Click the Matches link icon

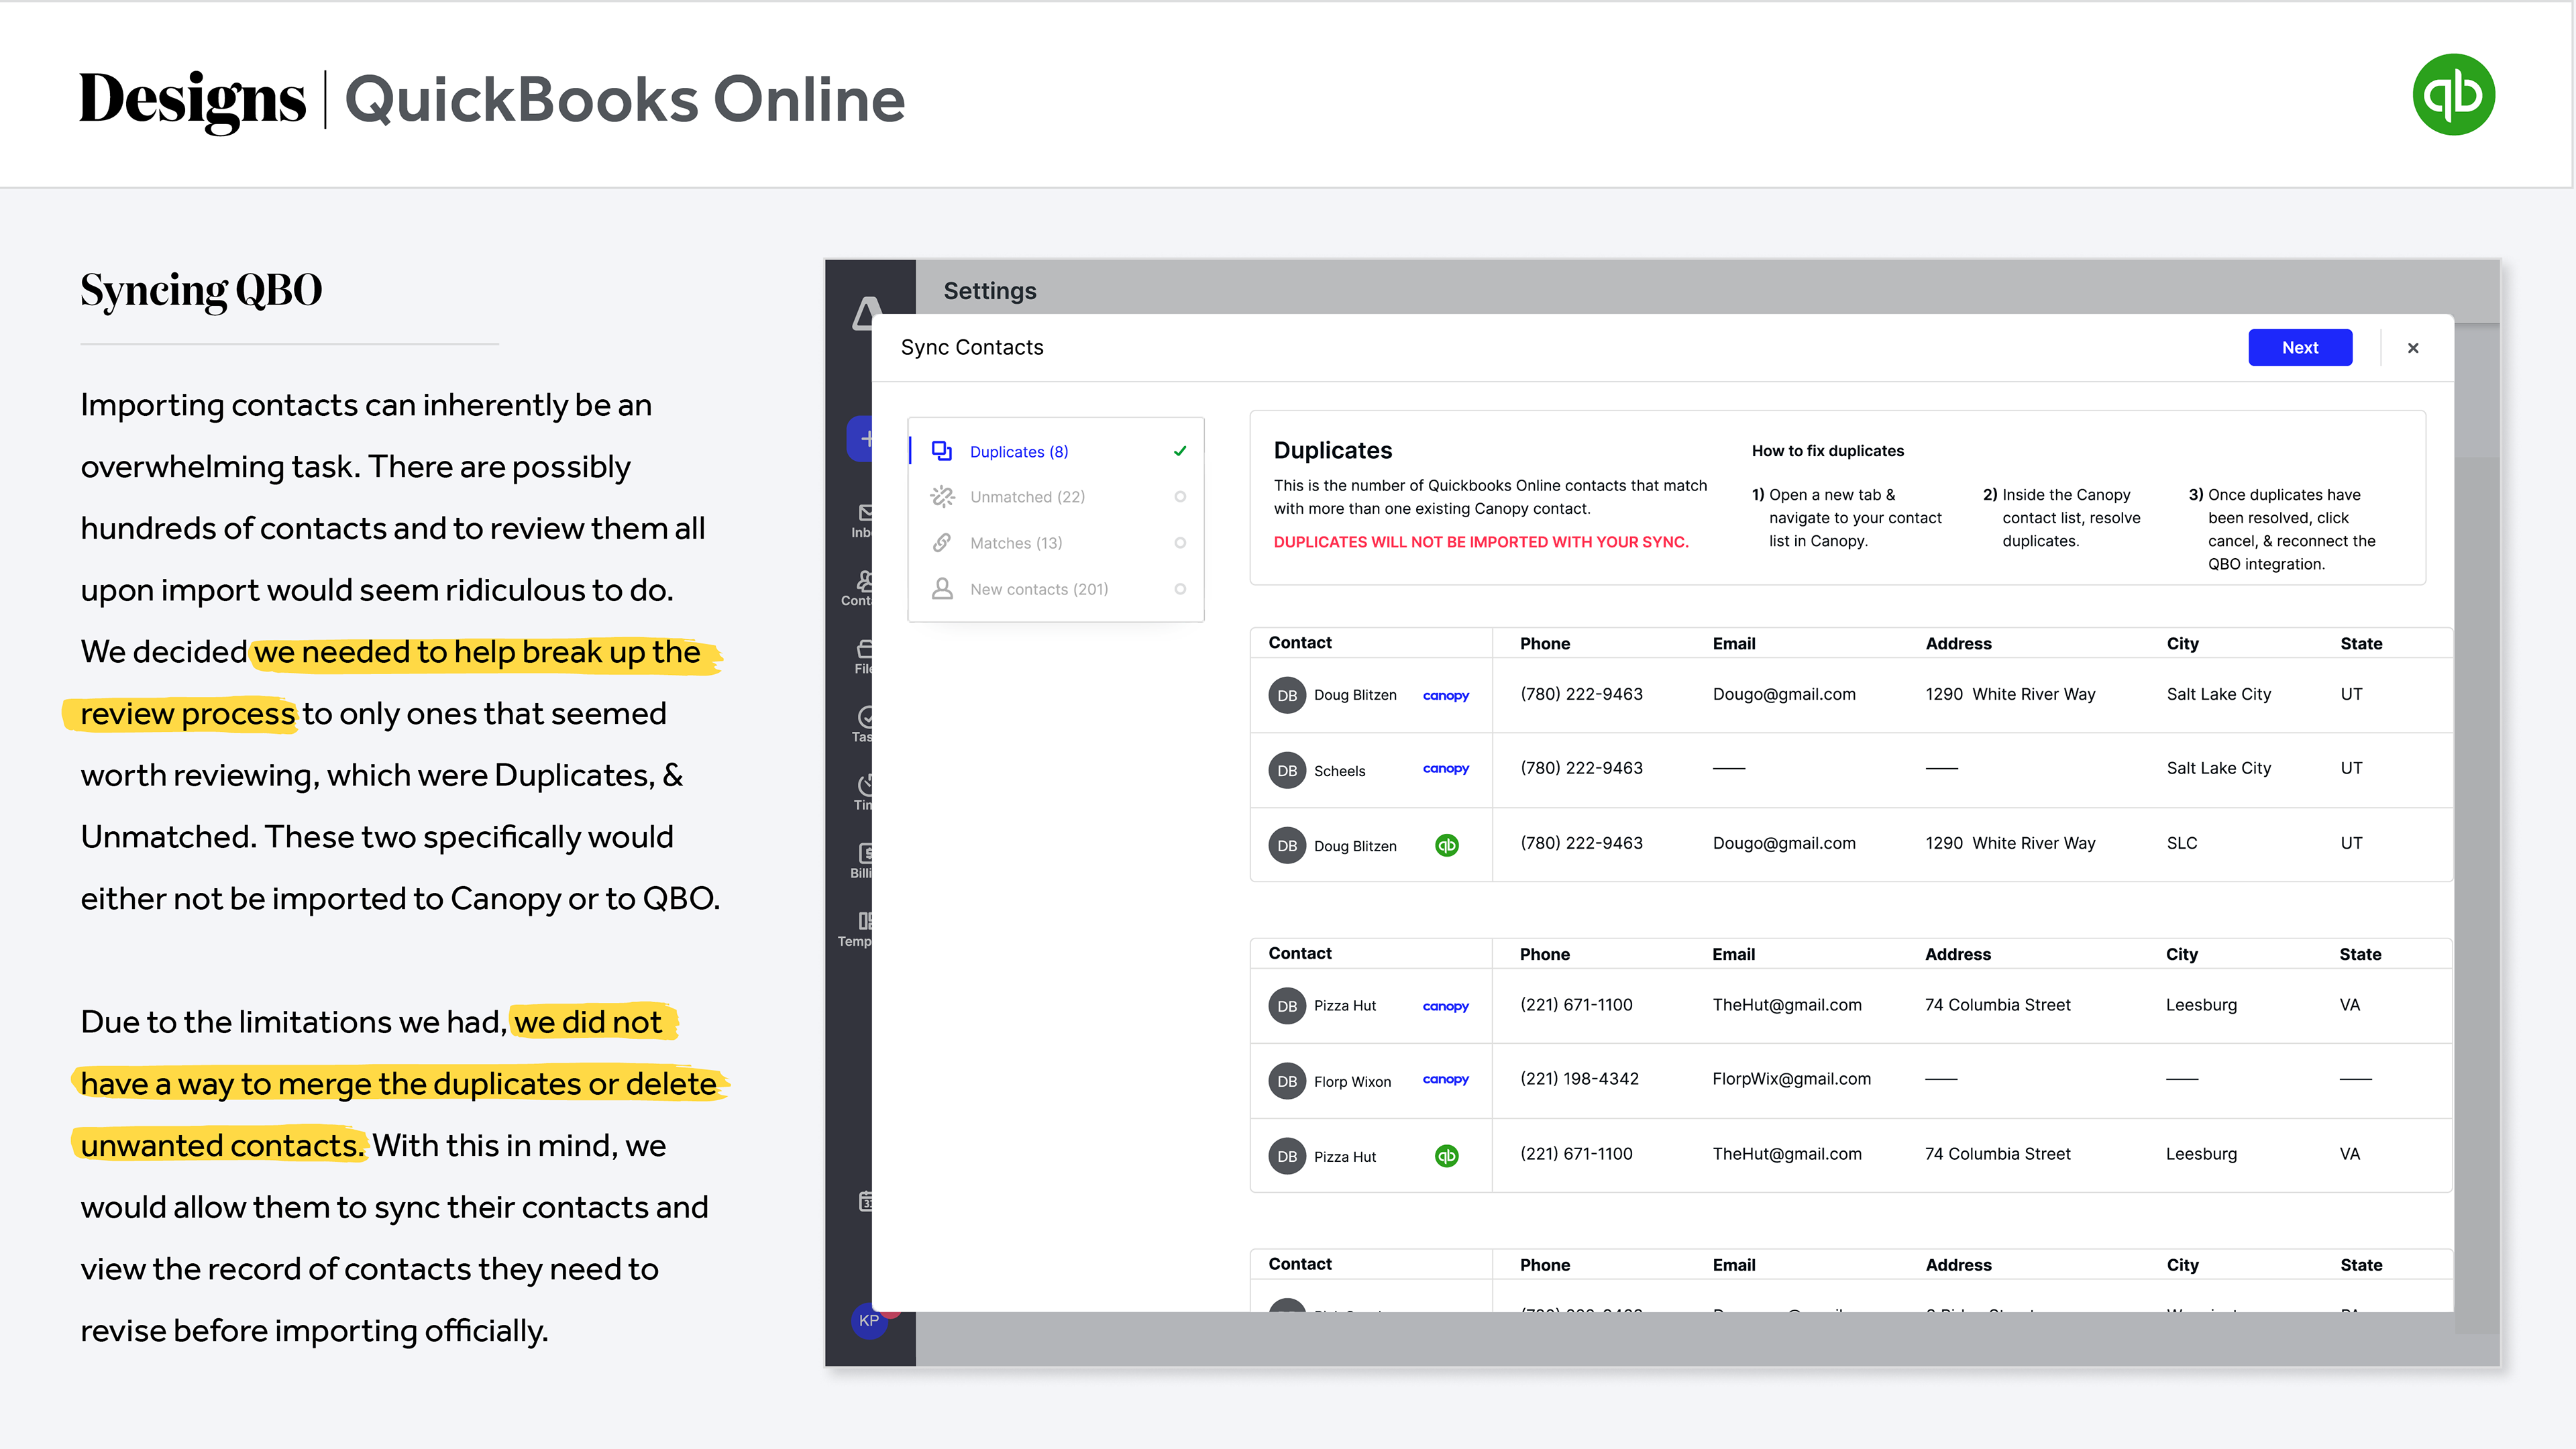click(942, 542)
